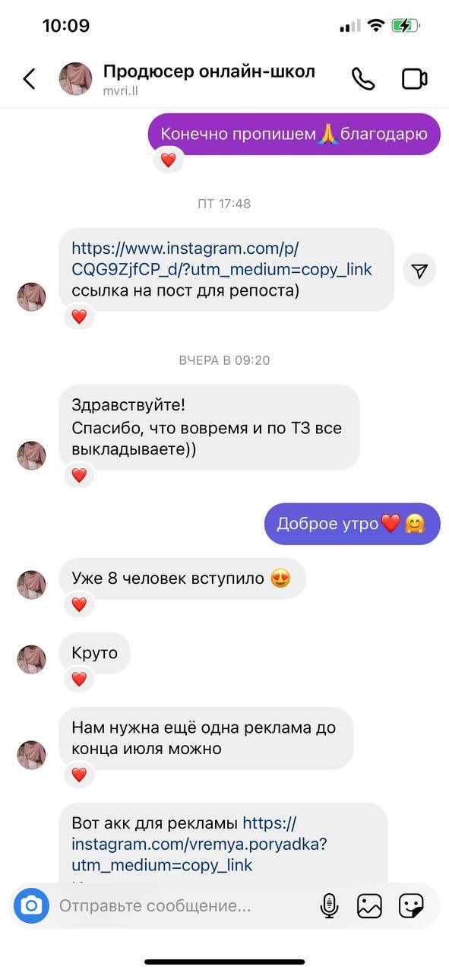Open the instagram.com/p/CQG9ZjfCP_d post link
This screenshot has width=449, height=973.
(222, 258)
